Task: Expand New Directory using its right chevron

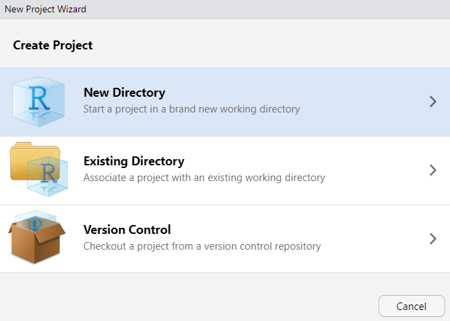Action: click(432, 102)
